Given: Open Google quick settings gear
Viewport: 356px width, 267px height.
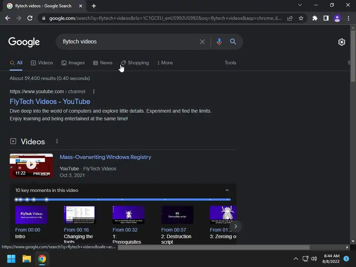Looking at the screenshot, I should pos(342,42).
